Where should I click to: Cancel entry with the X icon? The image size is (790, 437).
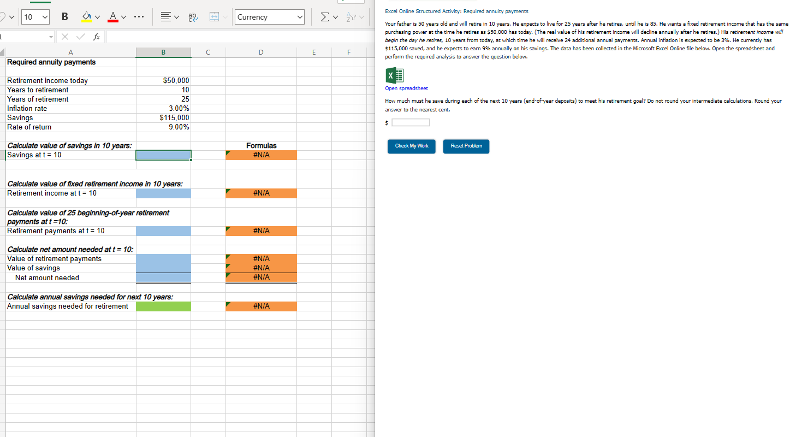pyautogui.click(x=64, y=37)
